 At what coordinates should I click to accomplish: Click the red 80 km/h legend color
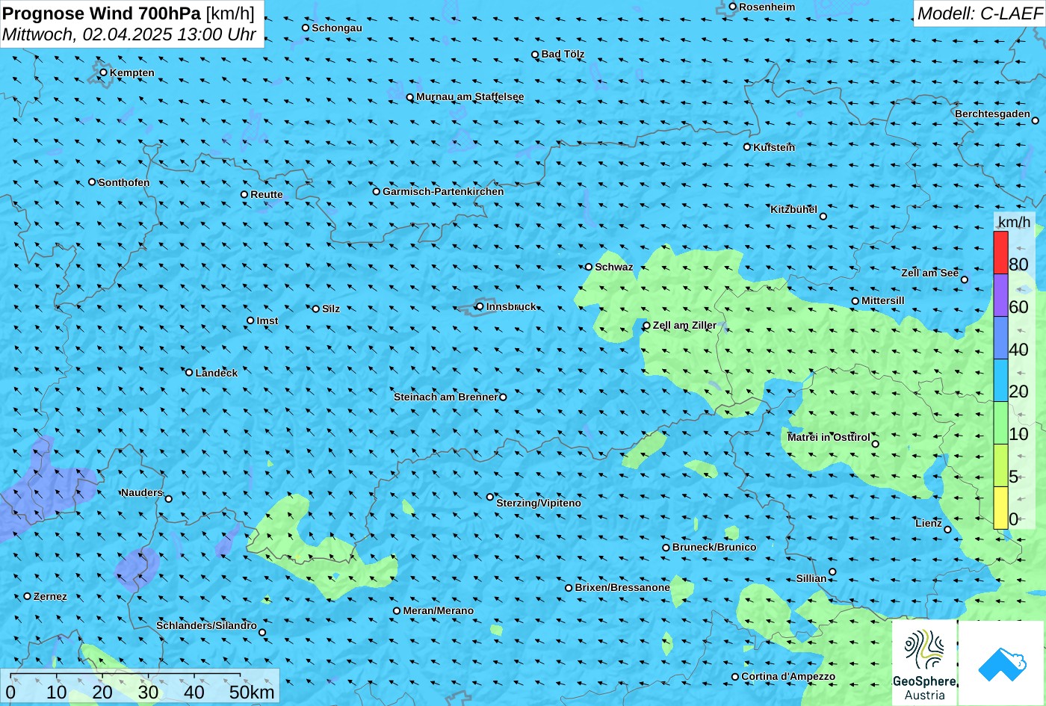pos(1000,253)
